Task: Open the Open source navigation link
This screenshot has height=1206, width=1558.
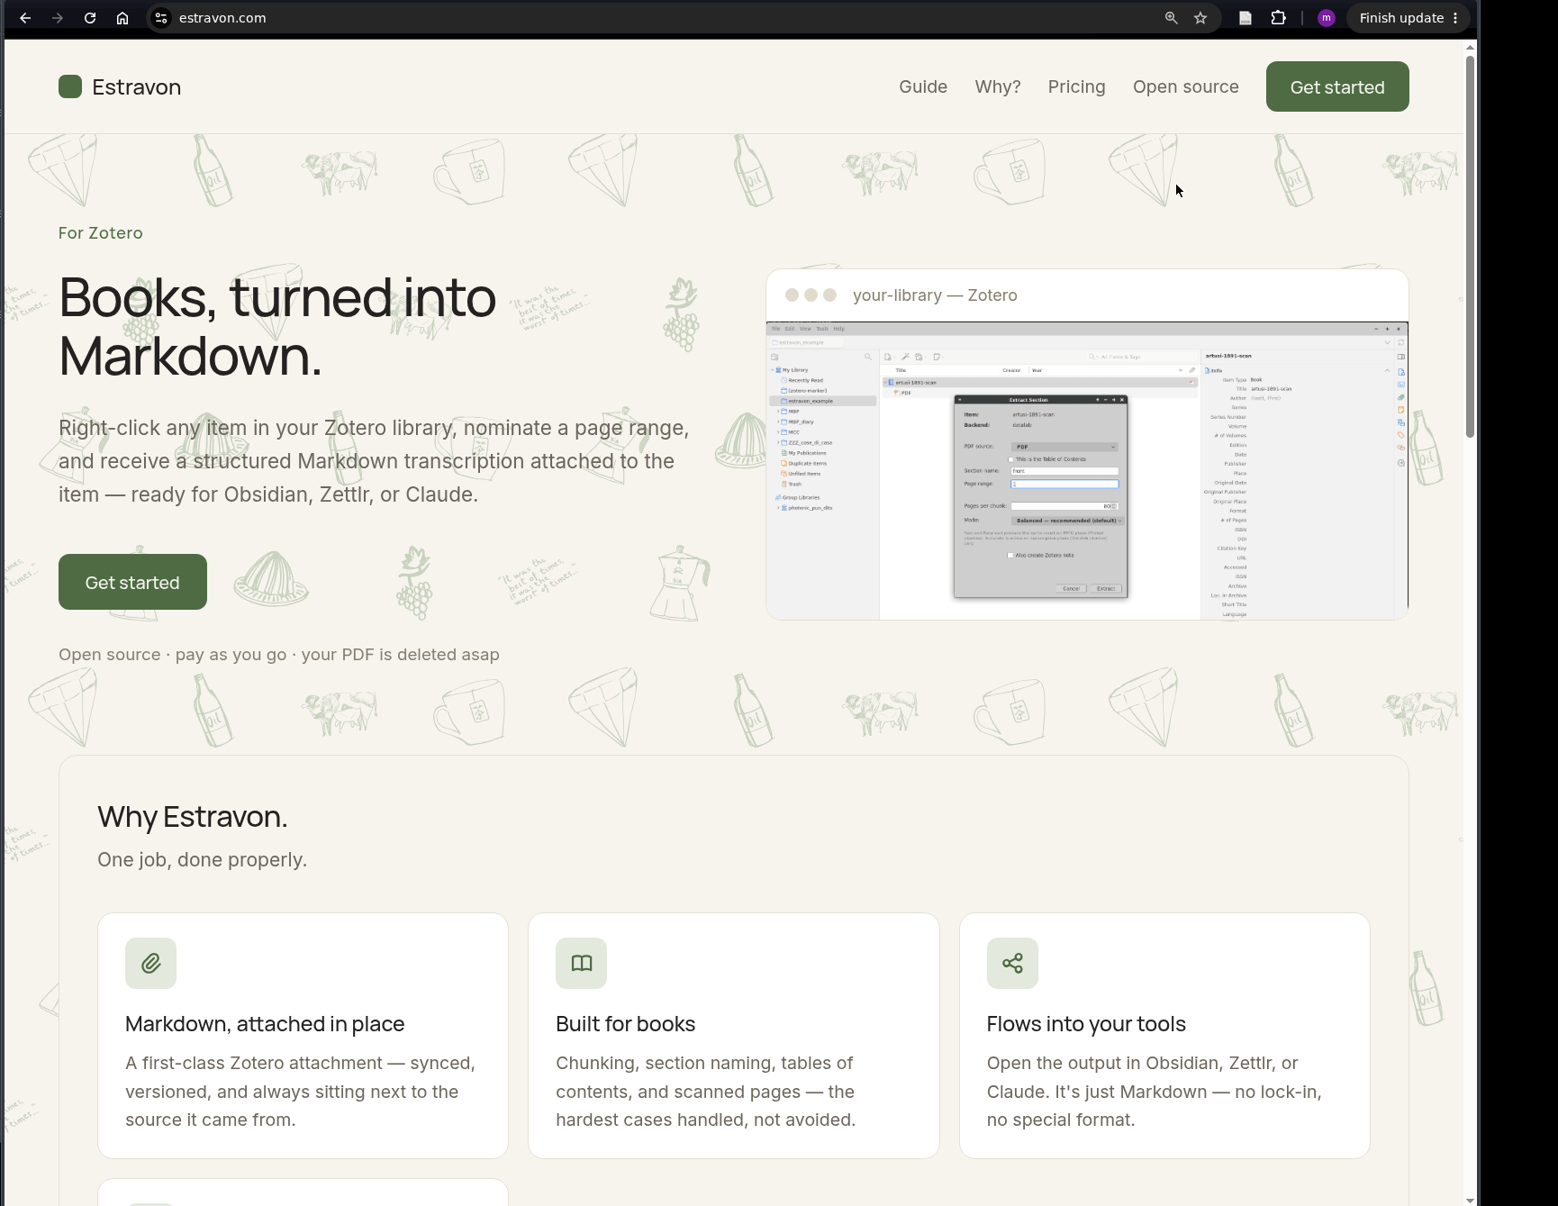Action: [x=1186, y=86]
